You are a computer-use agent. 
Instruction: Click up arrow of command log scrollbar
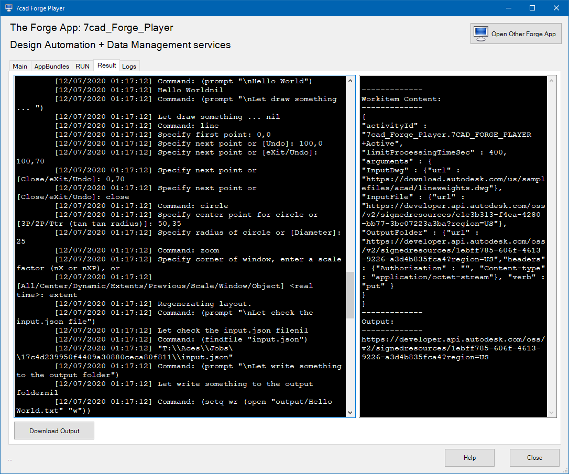pyautogui.click(x=351, y=81)
